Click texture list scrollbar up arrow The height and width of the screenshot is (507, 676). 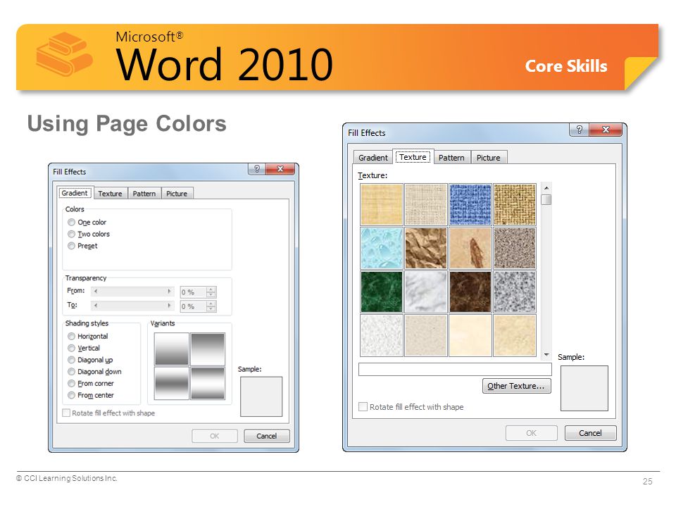[546, 188]
